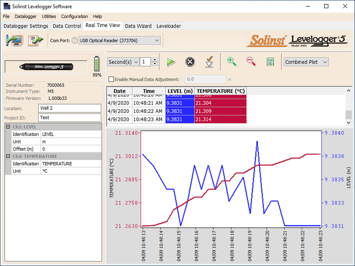Open the Second(s) interval unit dropdown

[123, 62]
